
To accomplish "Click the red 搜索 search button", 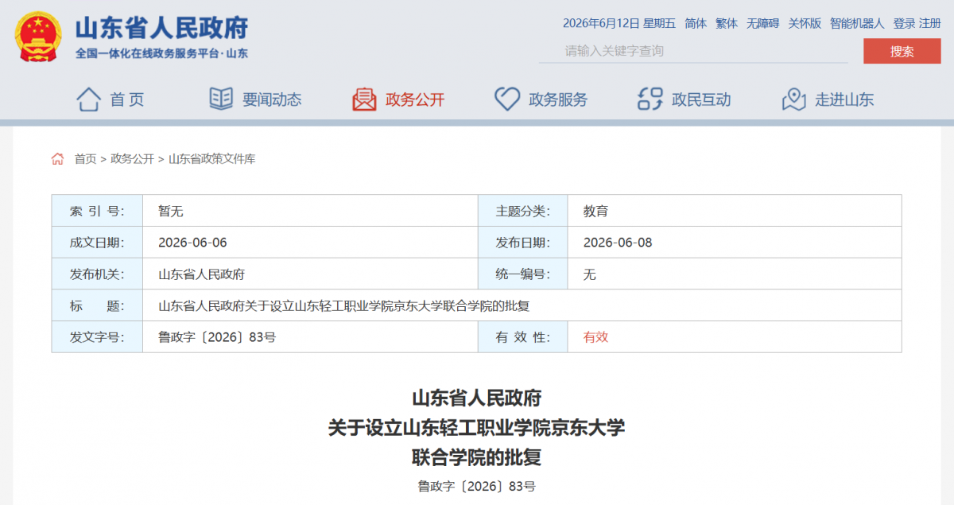I will click(902, 51).
